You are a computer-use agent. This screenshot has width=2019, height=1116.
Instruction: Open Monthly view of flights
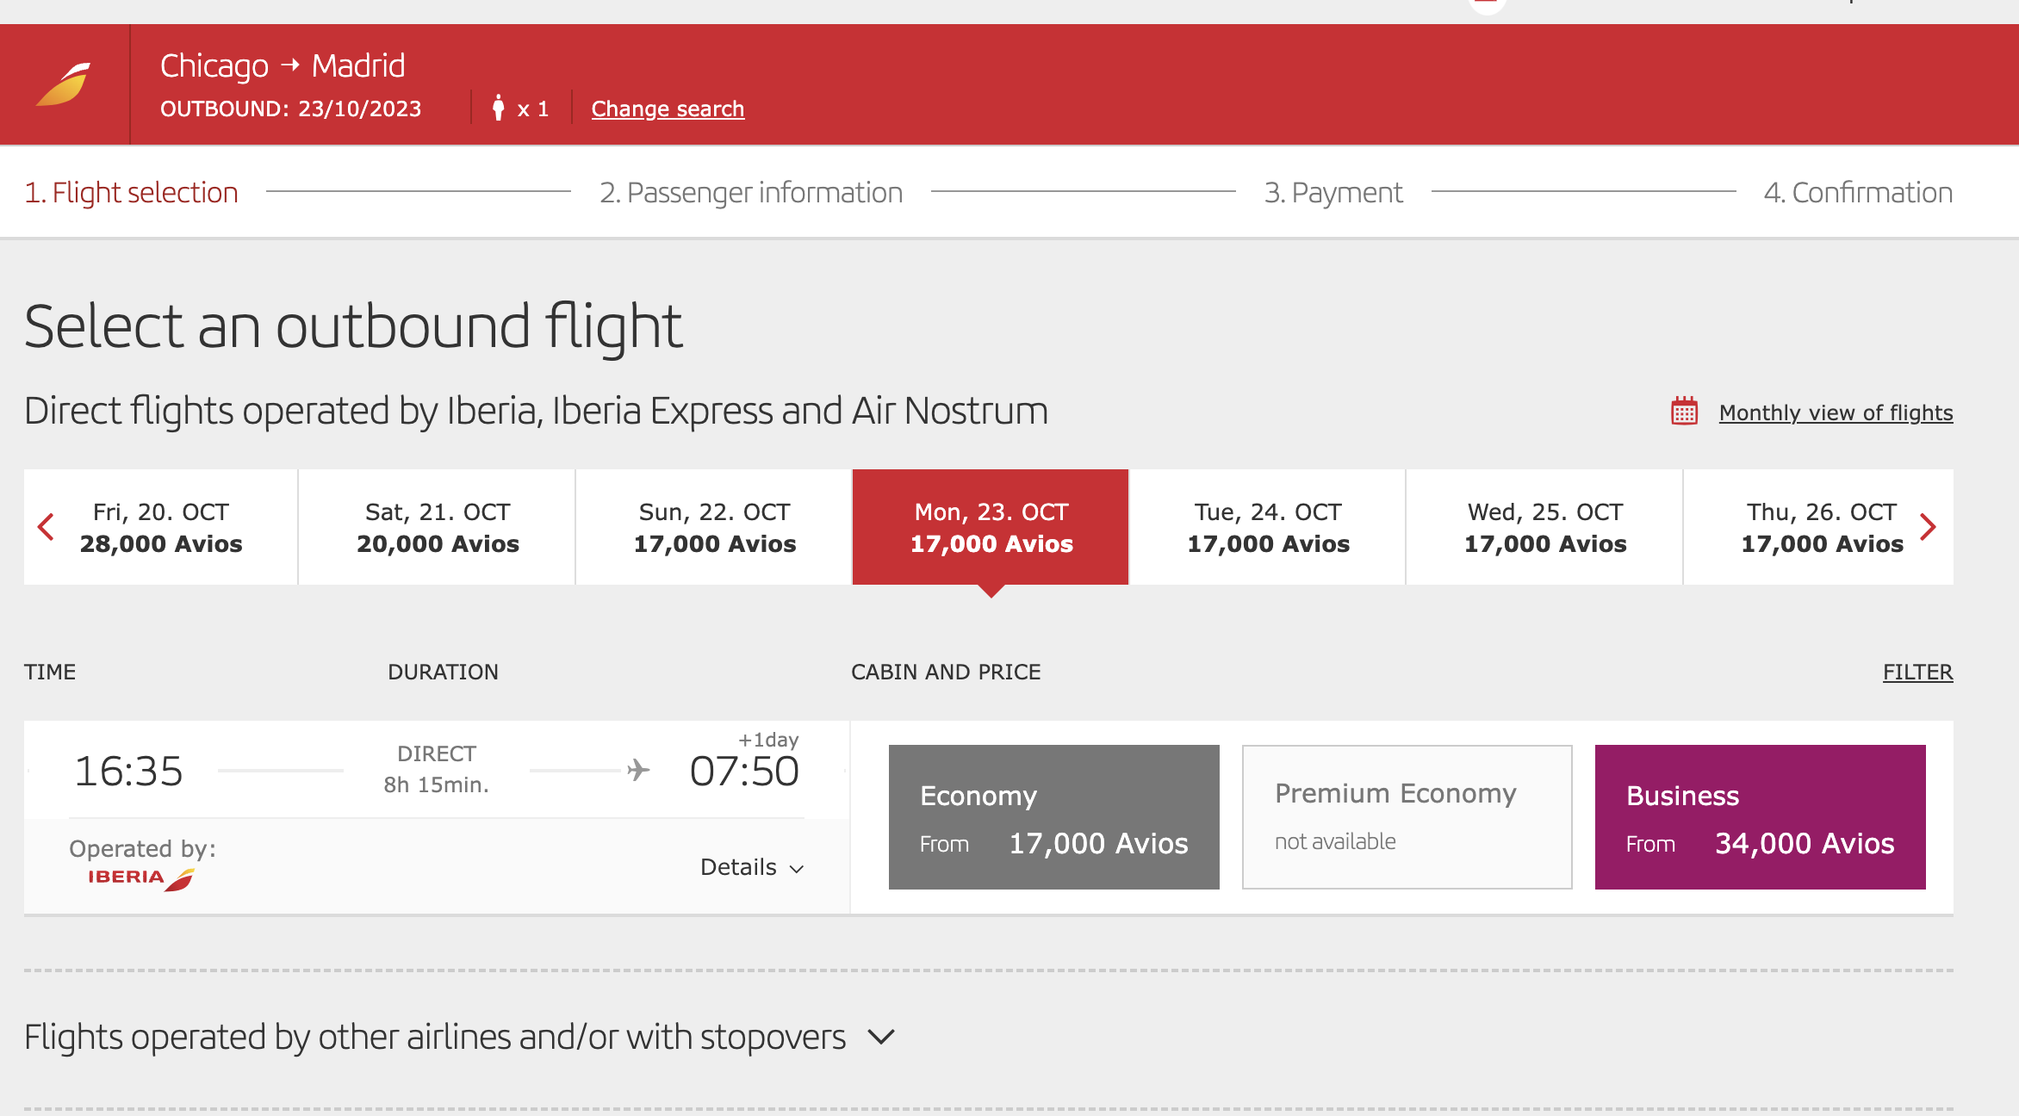coord(1836,413)
